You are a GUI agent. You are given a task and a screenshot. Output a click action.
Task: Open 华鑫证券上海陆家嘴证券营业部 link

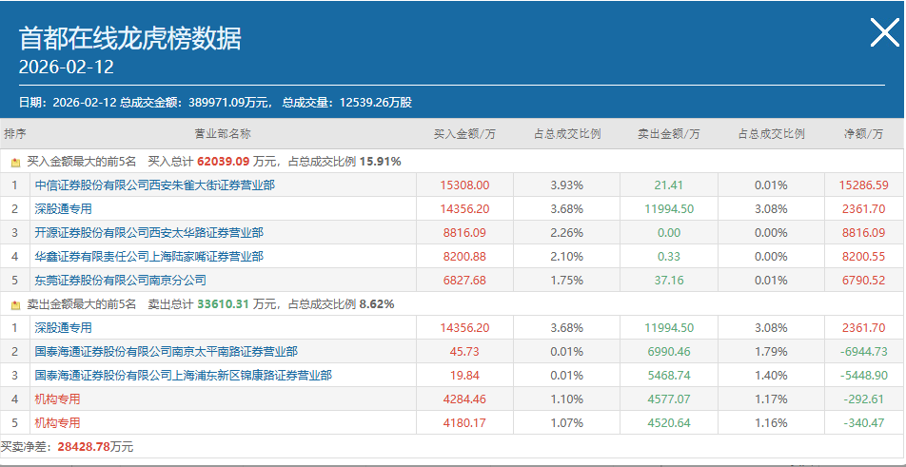[x=149, y=256]
